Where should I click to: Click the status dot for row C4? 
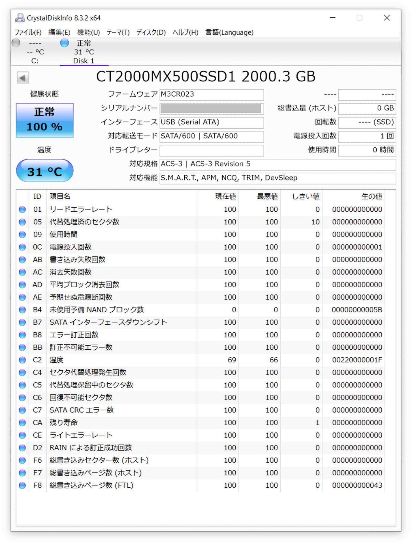pos(22,372)
